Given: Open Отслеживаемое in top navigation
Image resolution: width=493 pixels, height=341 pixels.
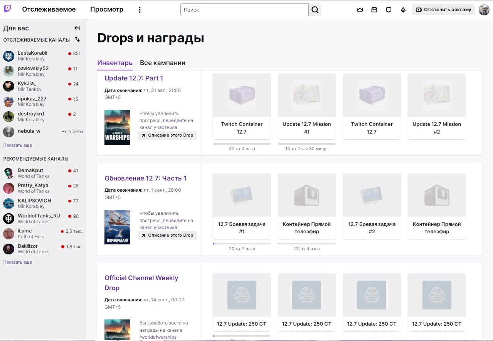Looking at the screenshot, I should (49, 10).
